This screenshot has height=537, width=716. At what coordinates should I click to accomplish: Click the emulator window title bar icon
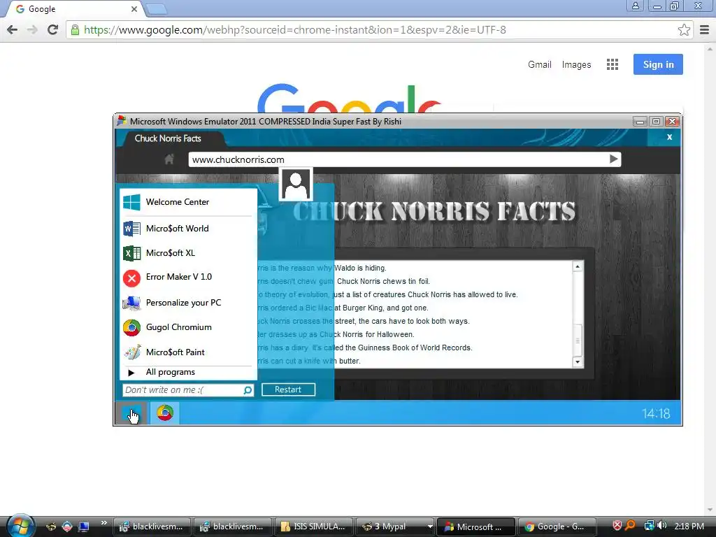(x=122, y=121)
